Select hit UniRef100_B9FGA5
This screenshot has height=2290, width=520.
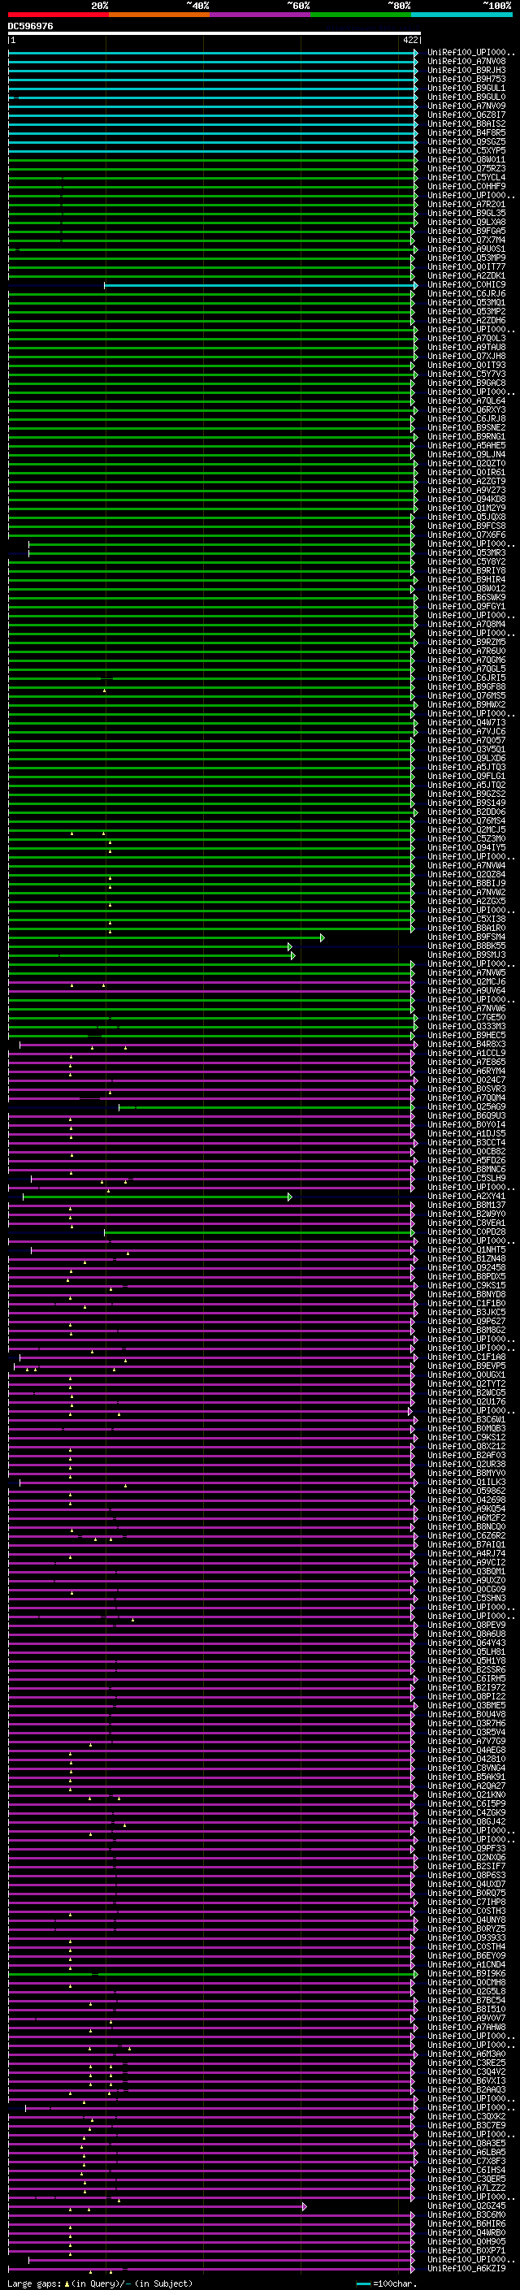pyautogui.click(x=466, y=232)
